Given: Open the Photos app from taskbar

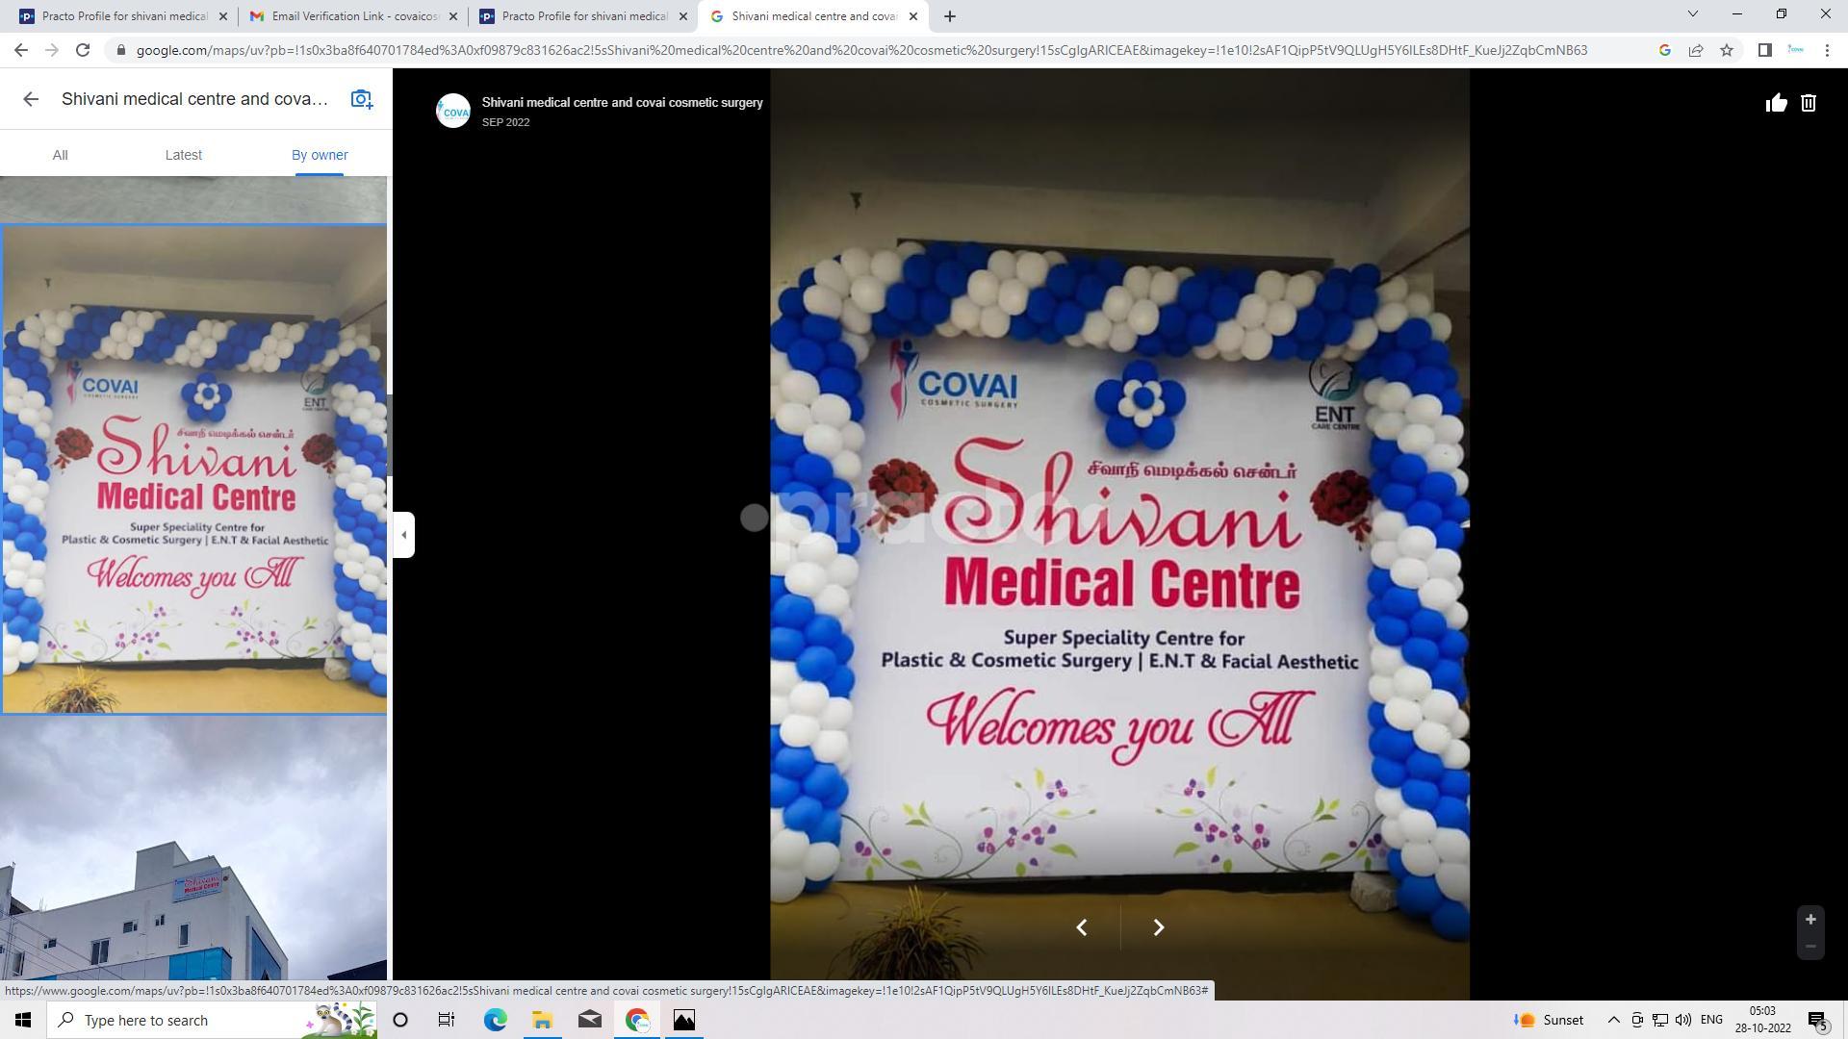Looking at the screenshot, I should pos(684,1020).
